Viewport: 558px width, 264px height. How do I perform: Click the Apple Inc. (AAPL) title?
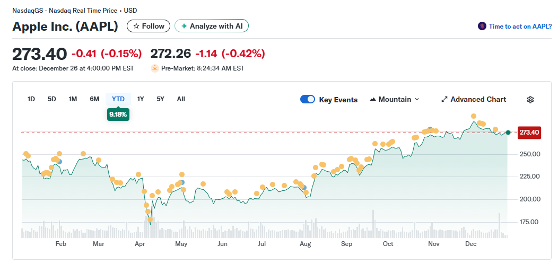tap(65, 27)
